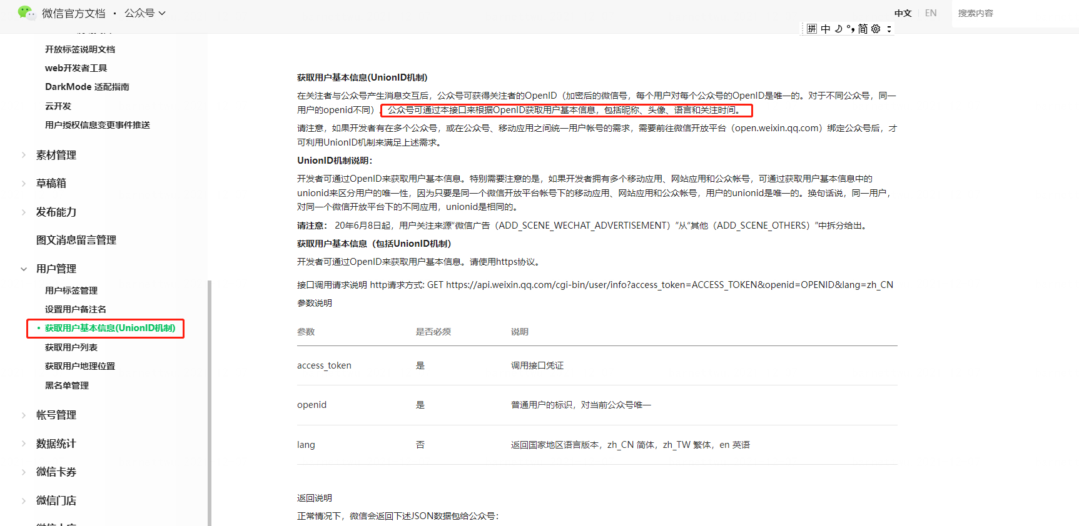The width and height of the screenshot is (1079, 526).
Task: Collapse the 用户管理 chevron
Action: pyautogui.click(x=24, y=269)
